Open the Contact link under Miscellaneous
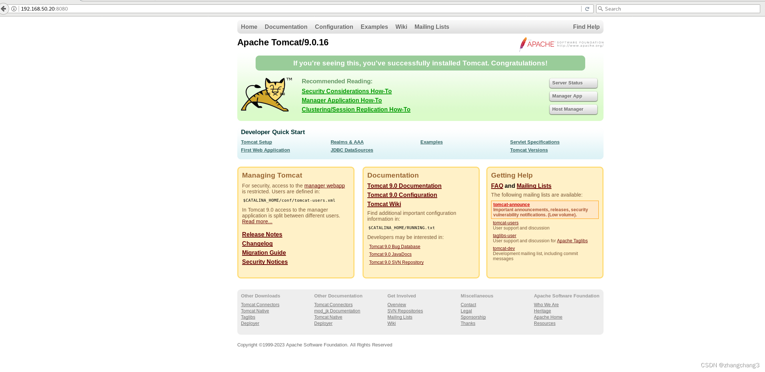Screen dimensions: 765x372 [x=468, y=305]
